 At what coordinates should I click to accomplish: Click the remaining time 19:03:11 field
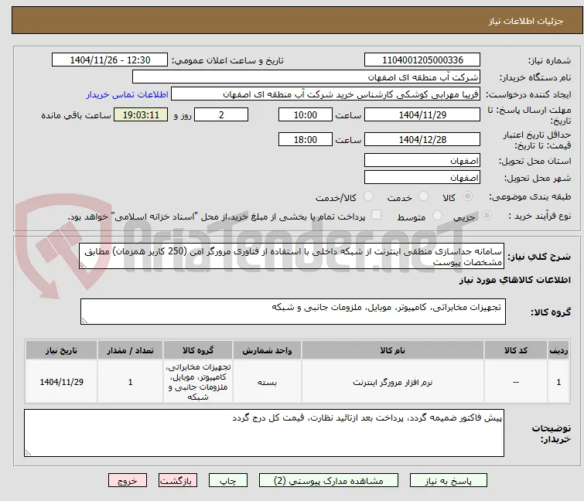[x=141, y=114]
